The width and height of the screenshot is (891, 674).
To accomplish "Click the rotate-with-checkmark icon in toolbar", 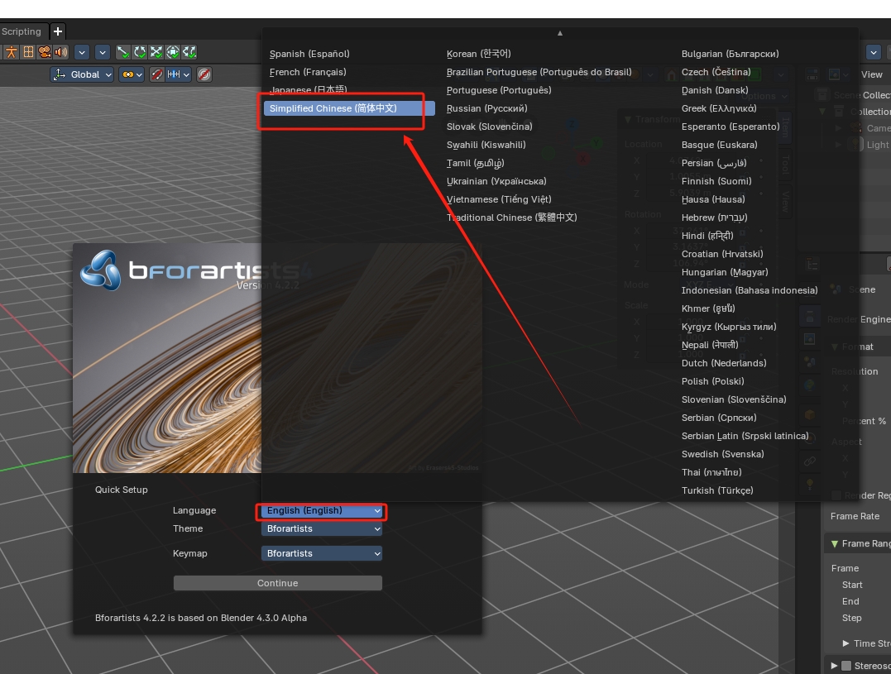I will coord(140,52).
